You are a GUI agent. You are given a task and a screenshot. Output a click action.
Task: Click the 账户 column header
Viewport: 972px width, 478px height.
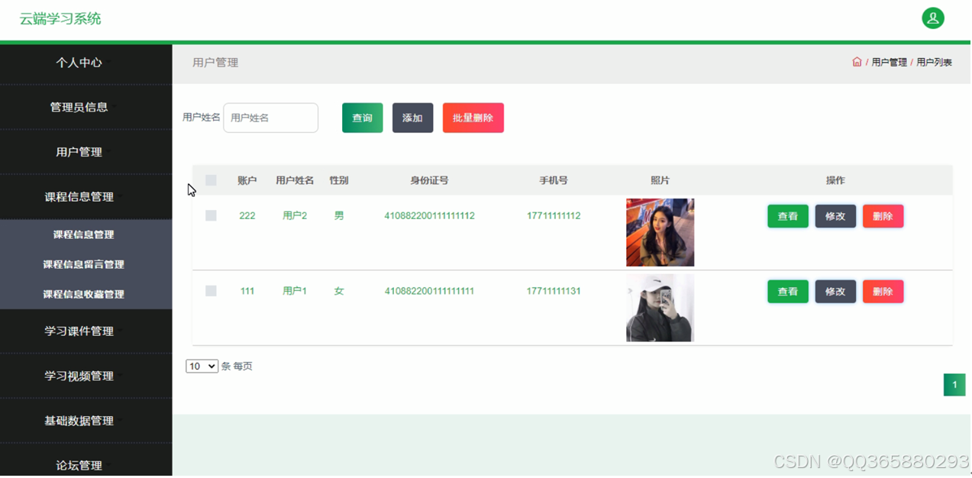pos(247,181)
